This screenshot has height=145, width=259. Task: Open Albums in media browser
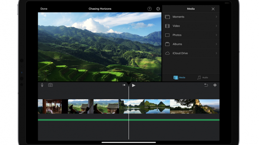(x=191, y=44)
